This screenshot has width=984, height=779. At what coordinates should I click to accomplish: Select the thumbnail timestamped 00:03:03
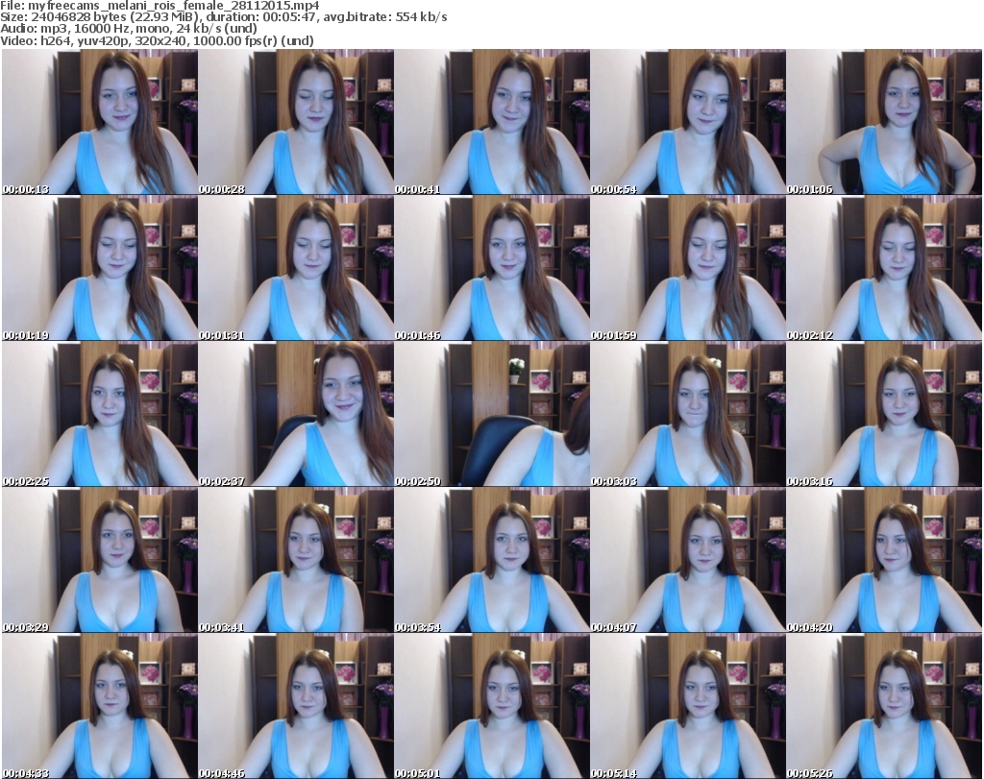click(688, 414)
